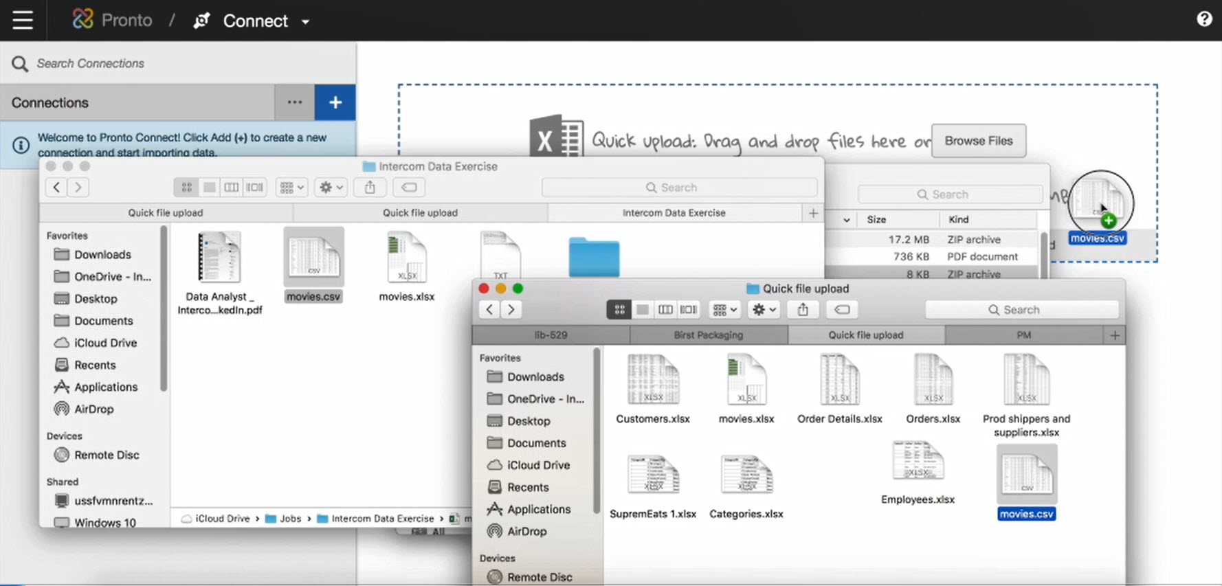This screenshot has height=586, width=1222.
Task: Select Orders.xlsx file
Action: [x=933, y=390]
